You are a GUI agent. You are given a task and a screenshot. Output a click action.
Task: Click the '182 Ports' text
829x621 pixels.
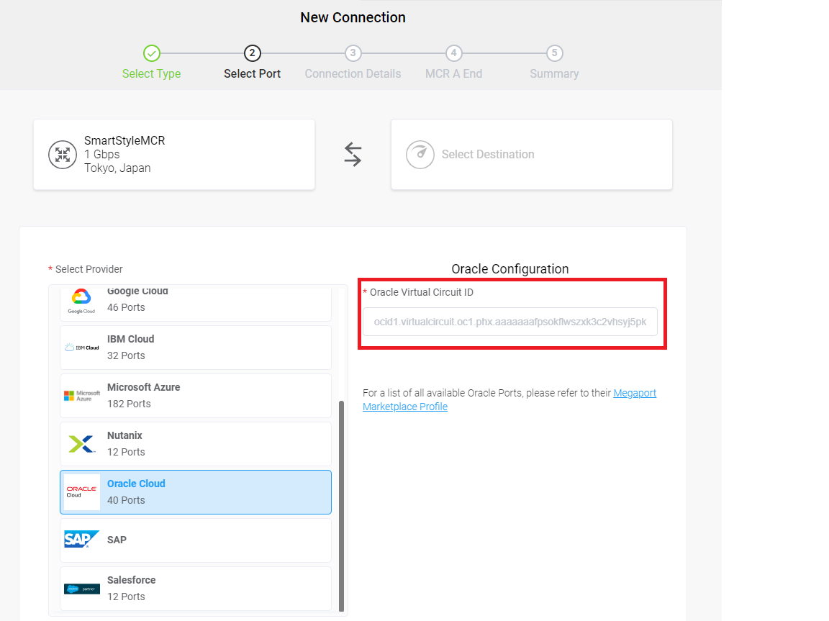tap(129, 404)
